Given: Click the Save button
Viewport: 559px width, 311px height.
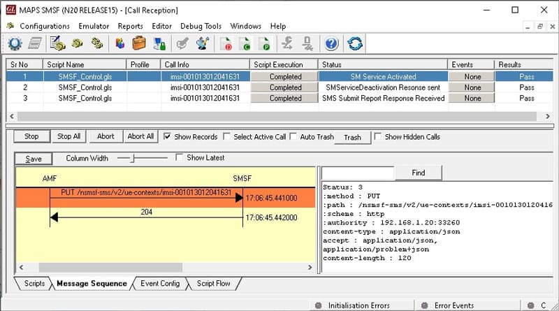Looking at the screenshot, I should pos(34,159).
